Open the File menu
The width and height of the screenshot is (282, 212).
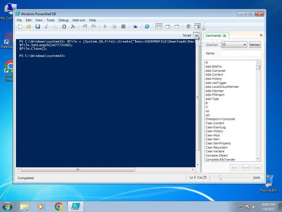click(x=19, y=20)
